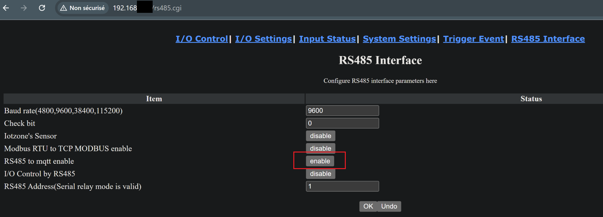The image size is (603, 217).
Task: Toggle Modbus RTU to TCP MODBUS button
Action: (x=320, y=148)
